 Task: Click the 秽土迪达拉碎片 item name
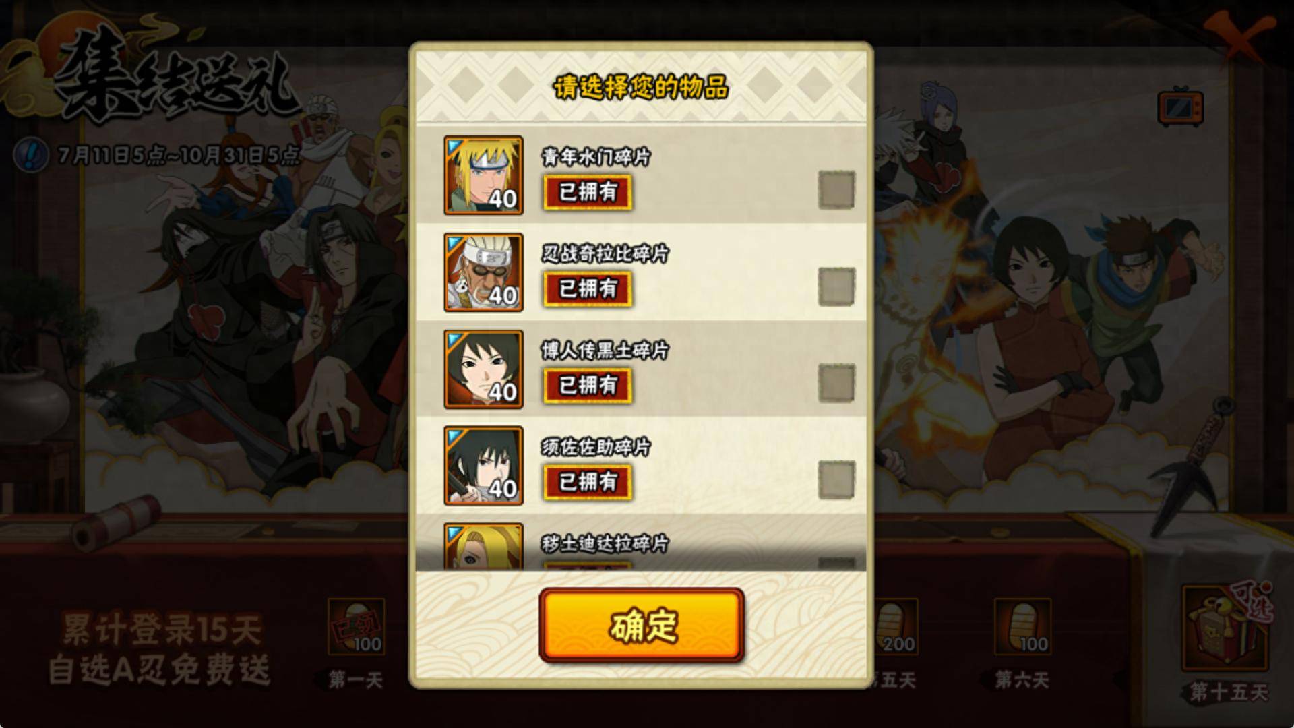coord(605,543)
